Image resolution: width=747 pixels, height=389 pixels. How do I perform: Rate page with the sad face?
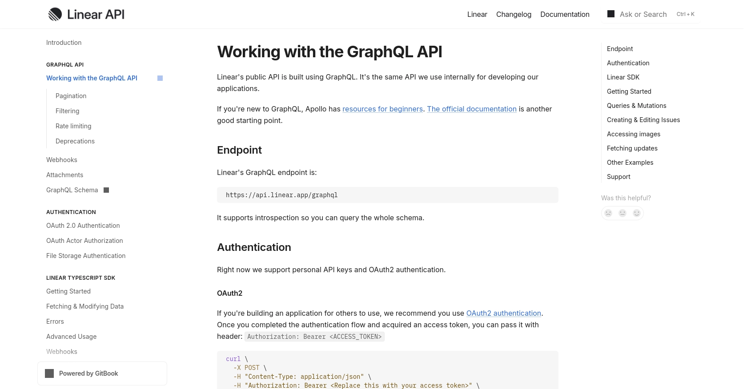pos(608,213)
